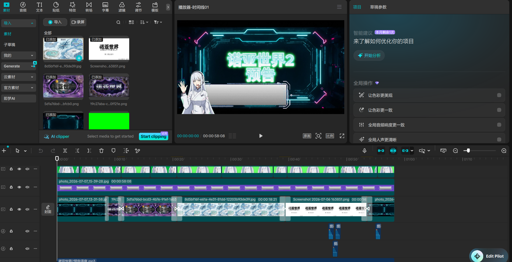Screen dimensions: 512x262
Task: Expand the 云素材 dropdown
Action: [19, 77]
